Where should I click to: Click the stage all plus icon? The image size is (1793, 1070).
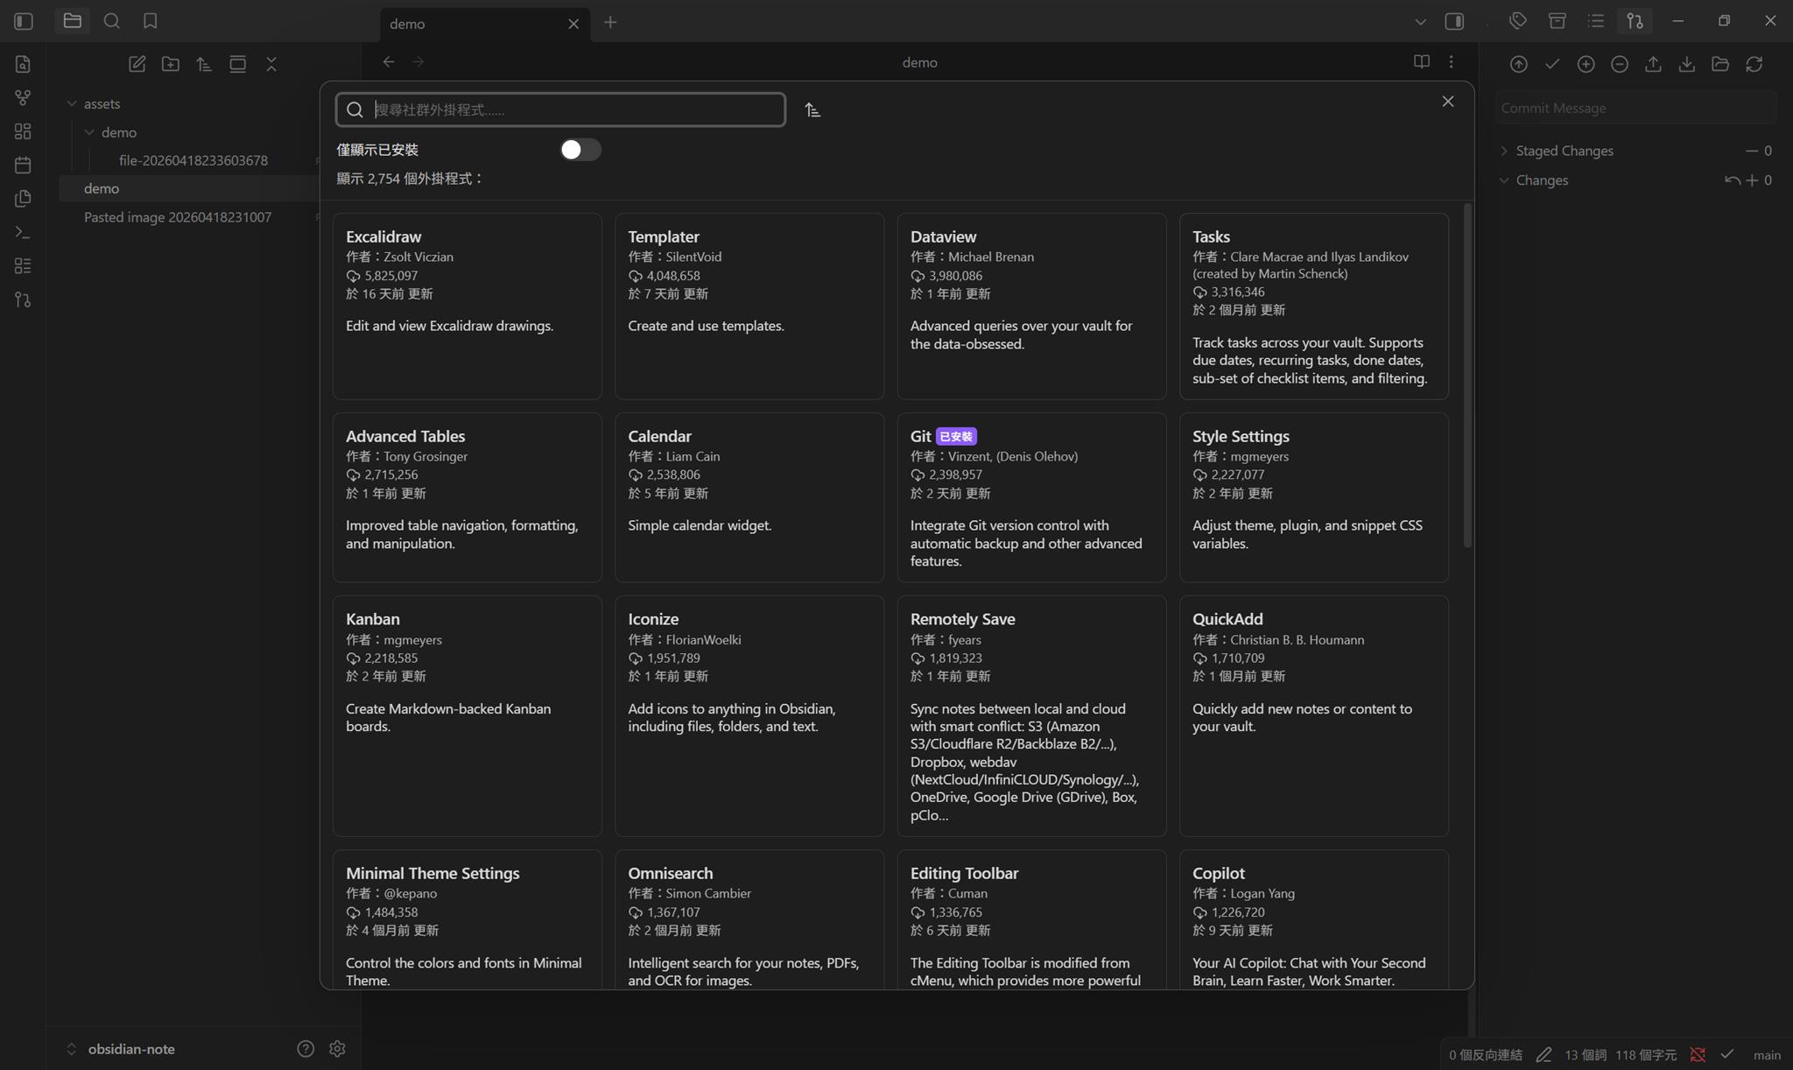point(1586,64)
